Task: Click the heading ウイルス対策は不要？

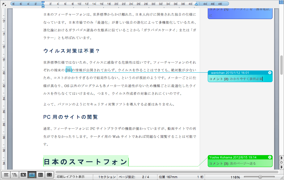Action: click(72, 51)
